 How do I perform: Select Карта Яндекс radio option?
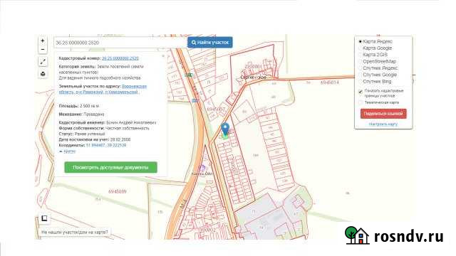[x=360, y=41]
